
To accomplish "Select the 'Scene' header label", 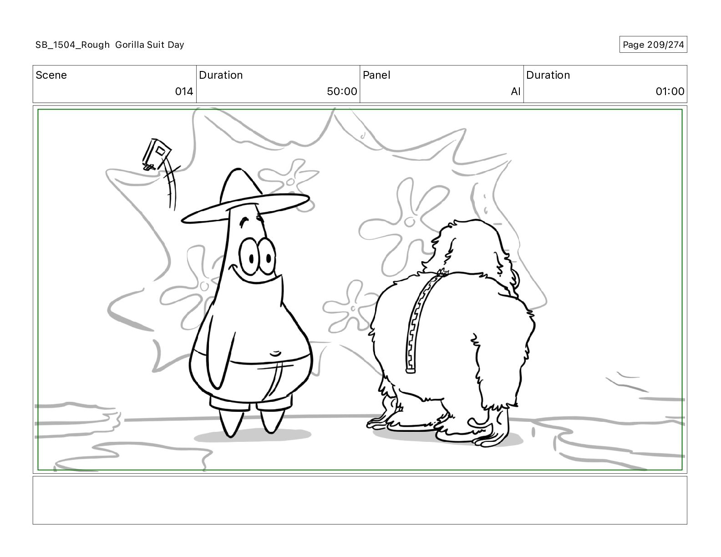I will click(x=51, y=75).
